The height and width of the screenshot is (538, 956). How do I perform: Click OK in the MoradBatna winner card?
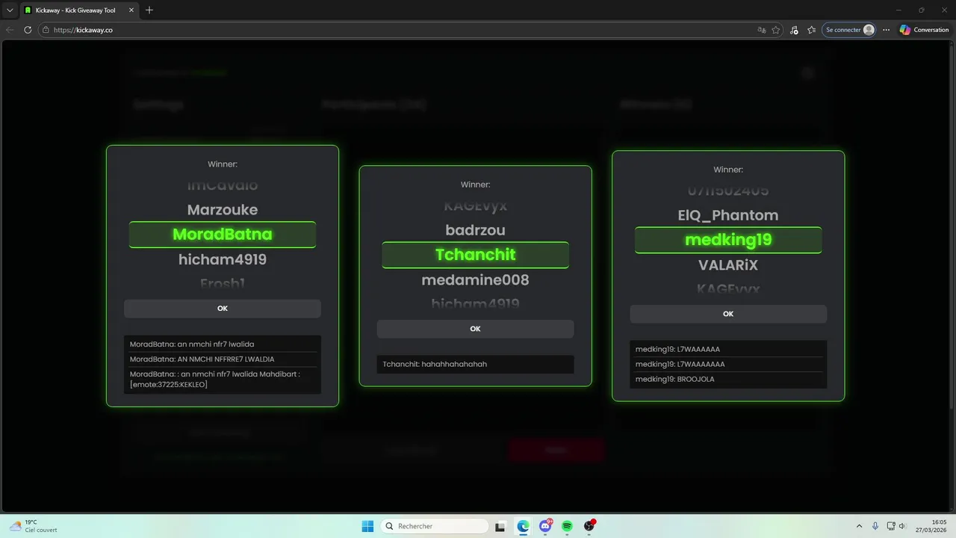coord(223,309)
